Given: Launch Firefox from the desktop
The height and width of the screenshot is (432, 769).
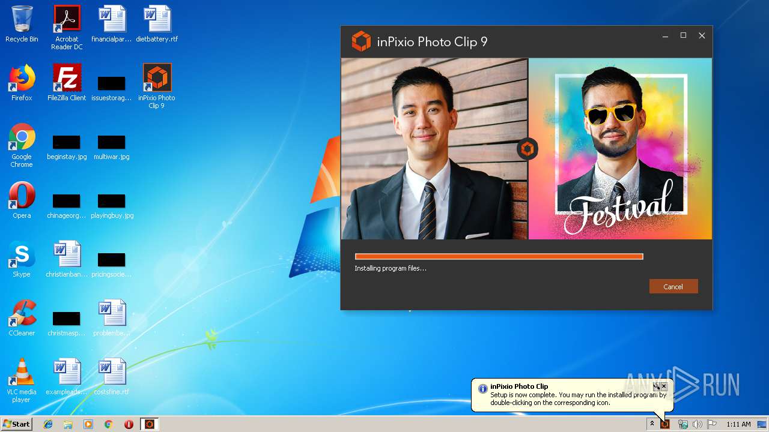Looking at the screenshot, I should point(22,83).
